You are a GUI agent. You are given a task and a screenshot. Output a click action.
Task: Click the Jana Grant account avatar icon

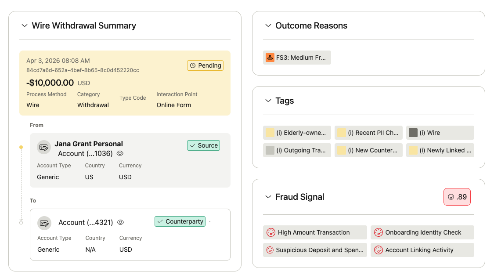coord(44,147)
